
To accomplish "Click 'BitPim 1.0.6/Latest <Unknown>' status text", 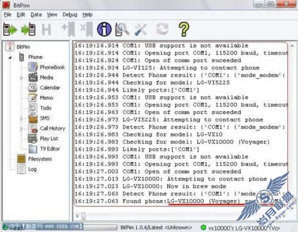I will coord(156,227).
